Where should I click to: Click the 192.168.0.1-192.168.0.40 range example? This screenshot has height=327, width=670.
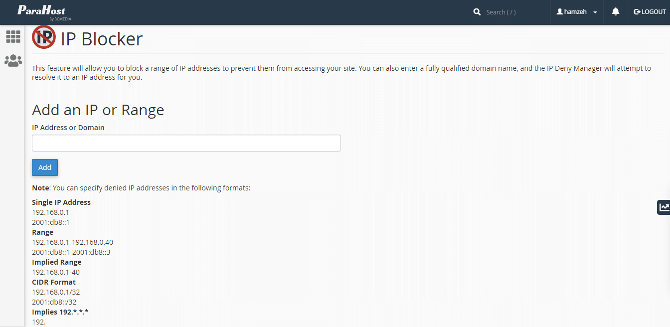click(x=72, y=242)
